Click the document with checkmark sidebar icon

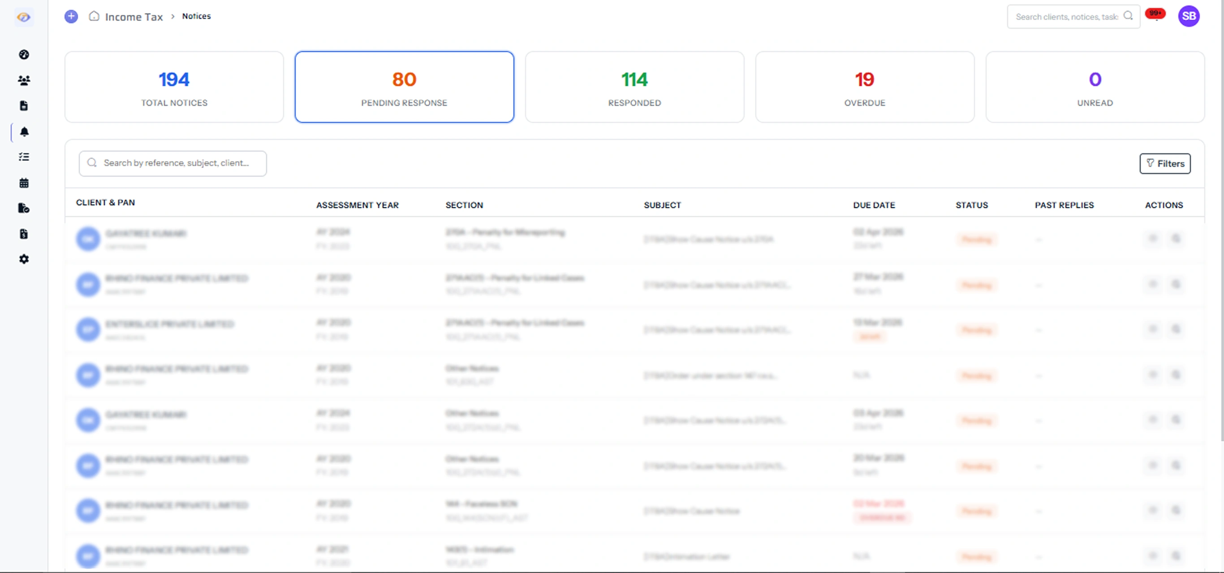coord(24,208)
